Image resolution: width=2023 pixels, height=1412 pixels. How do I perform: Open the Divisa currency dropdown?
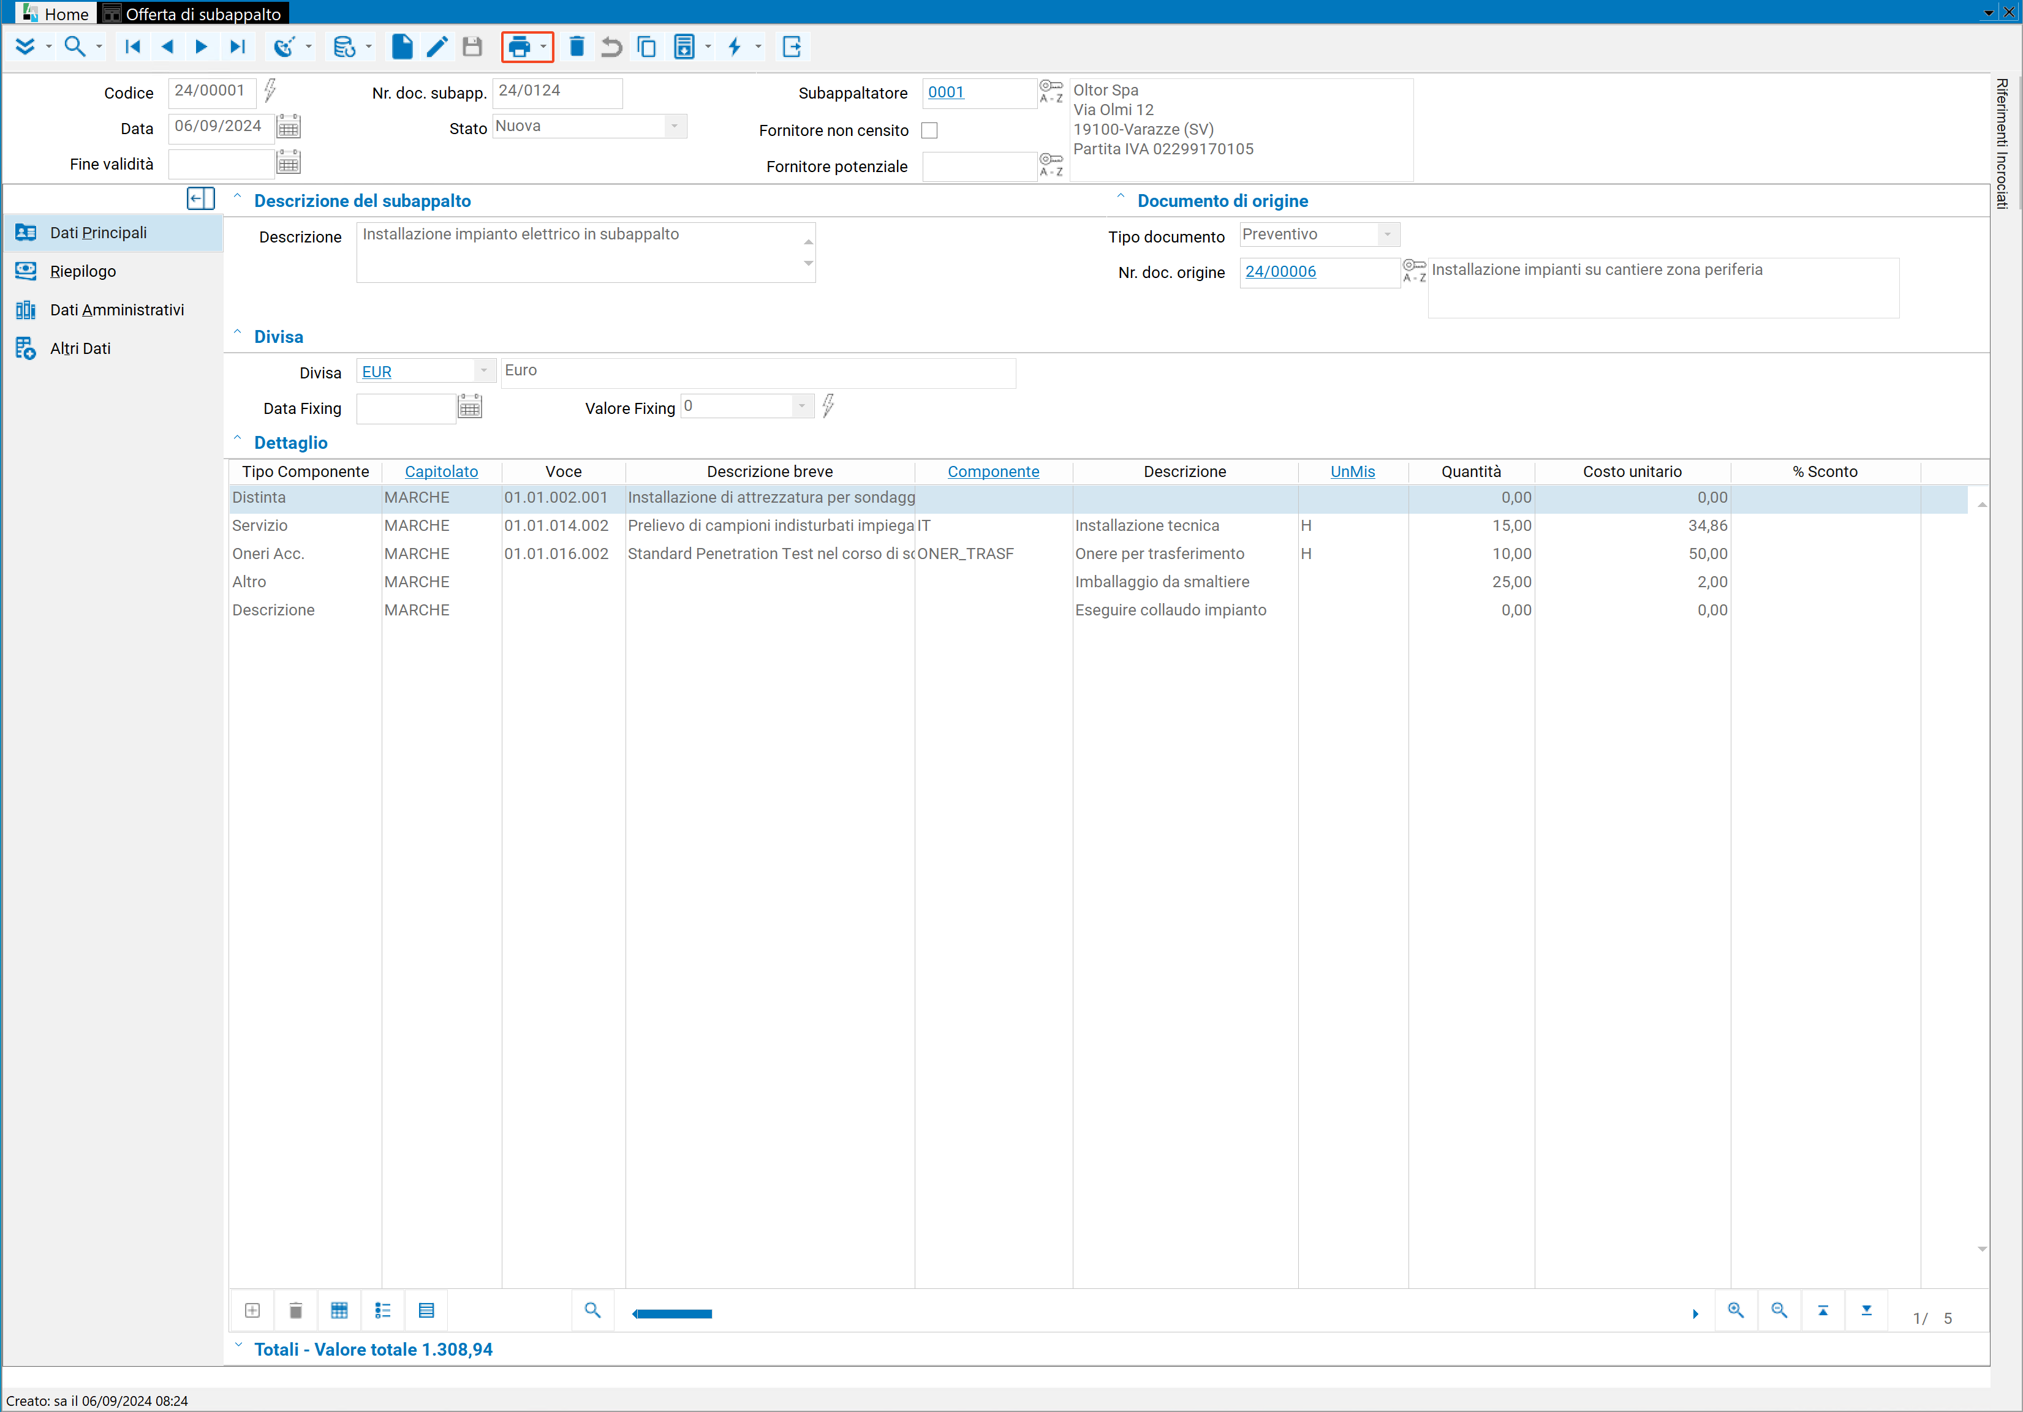484,371
